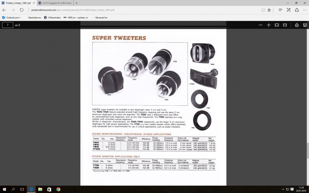
Task: Open Action Center notifications icon
Action: 292,189
